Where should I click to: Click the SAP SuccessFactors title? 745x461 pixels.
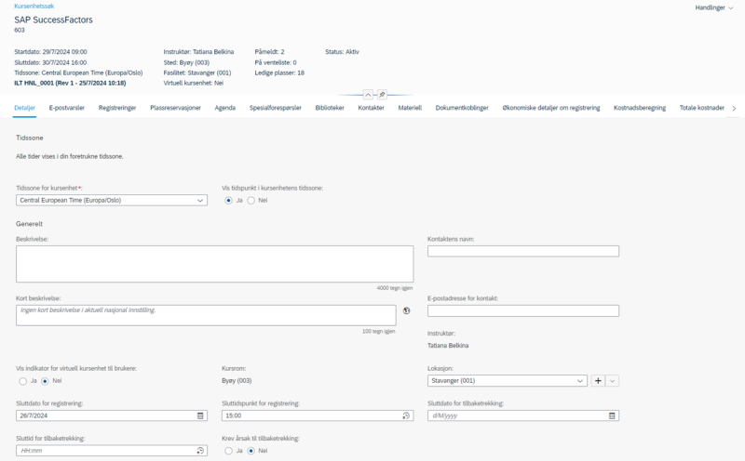point(54,20)
